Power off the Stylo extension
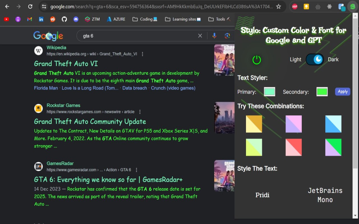This screenshot has width=359, height=224. (257, 59)
